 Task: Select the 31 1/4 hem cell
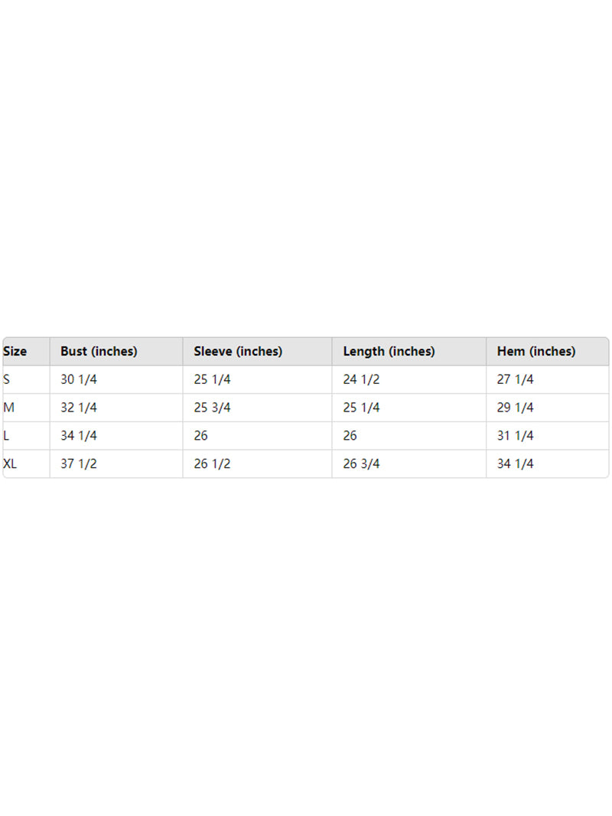pos(516,436)
